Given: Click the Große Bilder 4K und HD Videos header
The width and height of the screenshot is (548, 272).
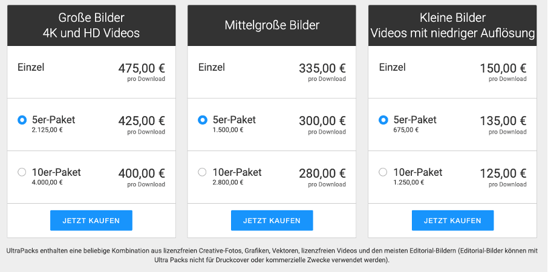Looking at the screenshot, I should (91, 25).
